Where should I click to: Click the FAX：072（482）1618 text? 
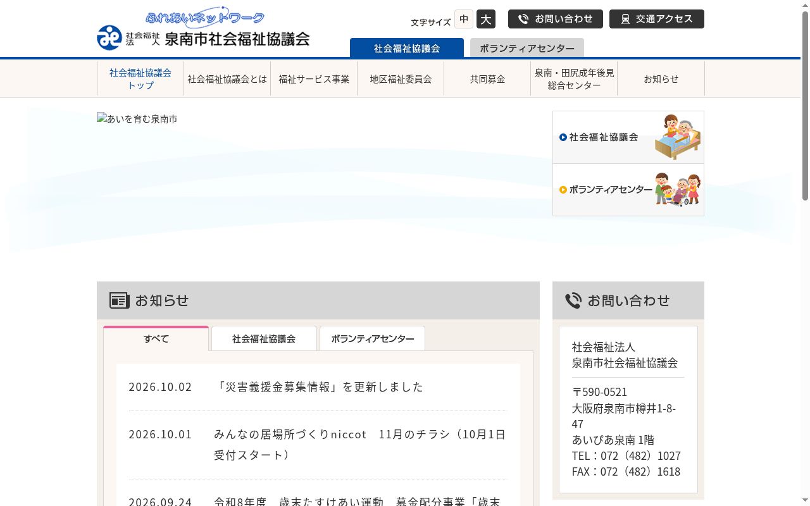pos(626,471)
